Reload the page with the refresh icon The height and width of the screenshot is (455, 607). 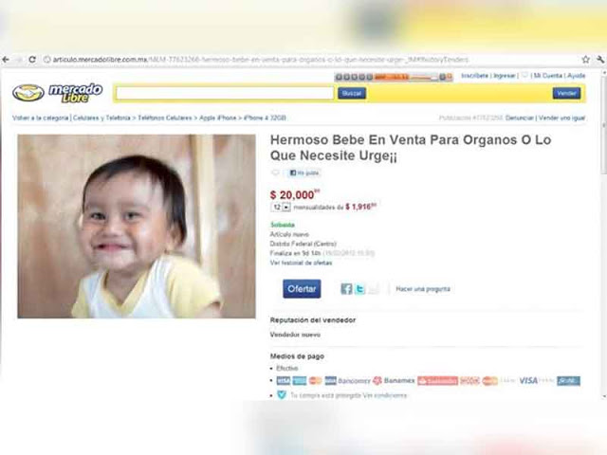point(32,60)
